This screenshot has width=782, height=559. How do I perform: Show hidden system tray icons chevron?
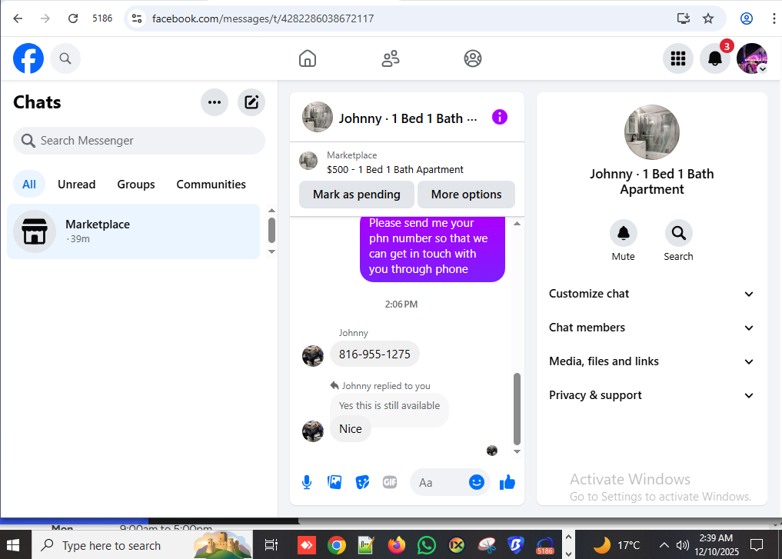[664, 545]
